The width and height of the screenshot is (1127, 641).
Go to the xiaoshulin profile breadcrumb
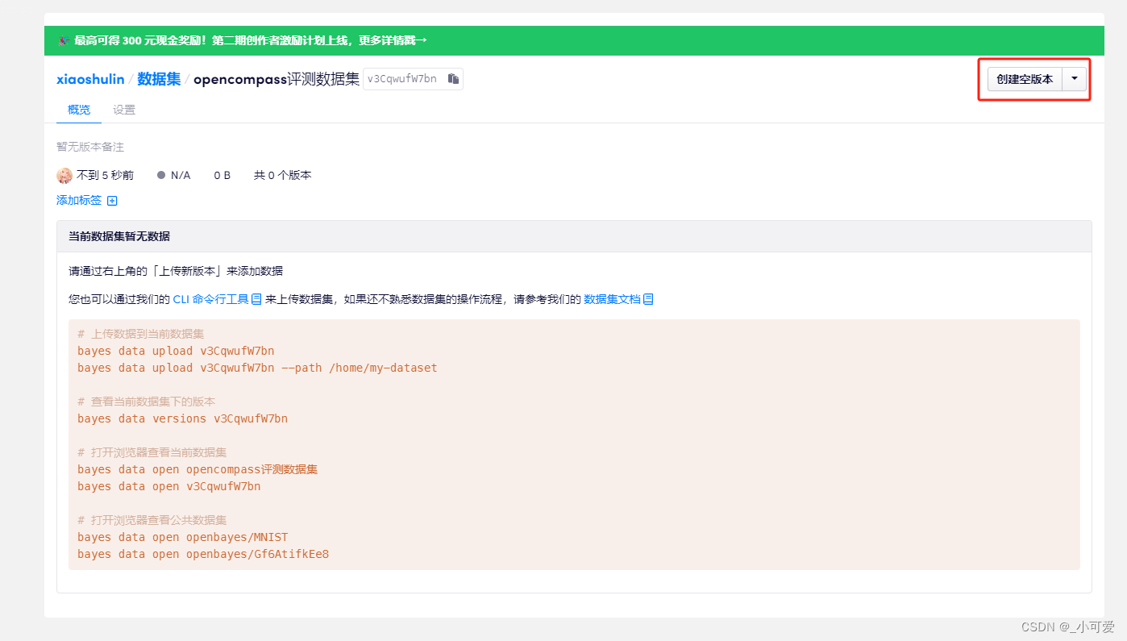point(89,78)
